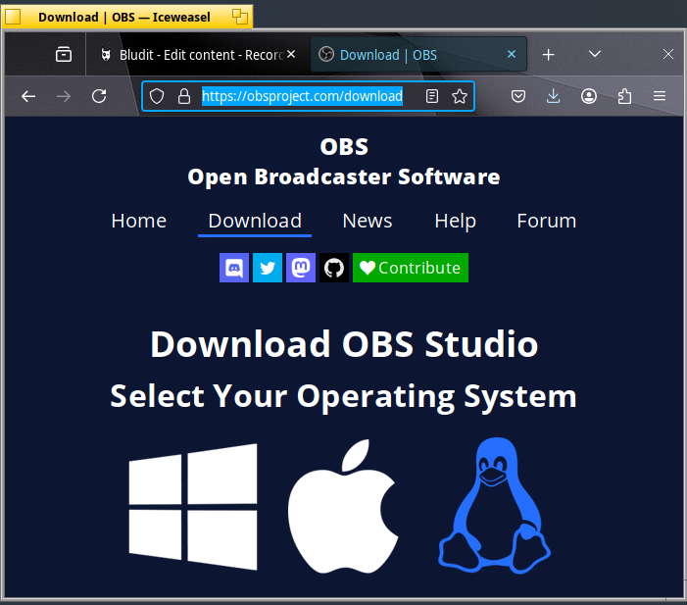This screenshot has width=687, height=605.
Task: Open the tracking protection shield icon
Action: (157, 96)
